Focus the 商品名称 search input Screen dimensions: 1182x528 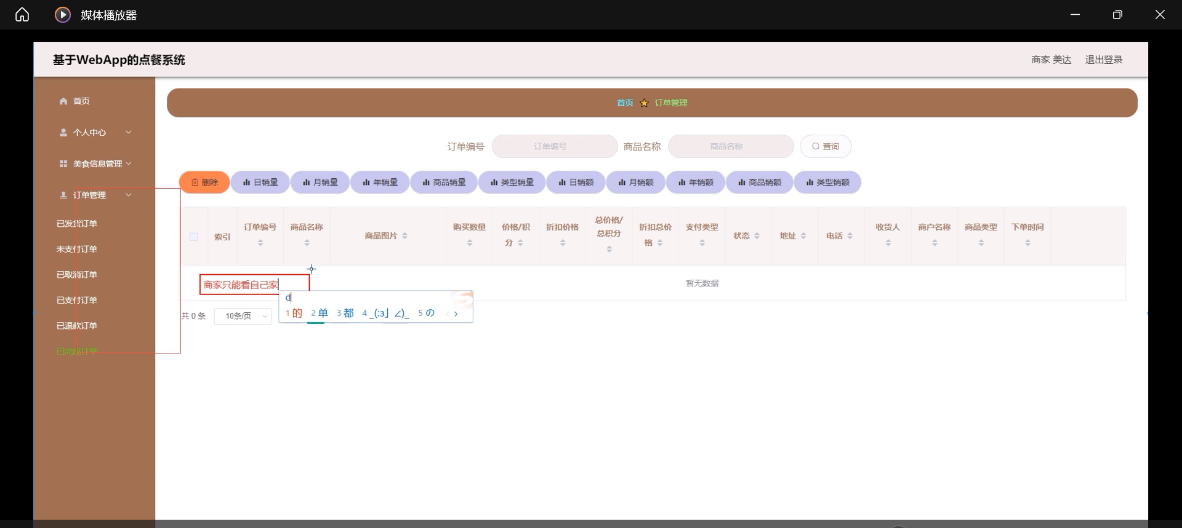pyautogui.click(x=731, y=146)
